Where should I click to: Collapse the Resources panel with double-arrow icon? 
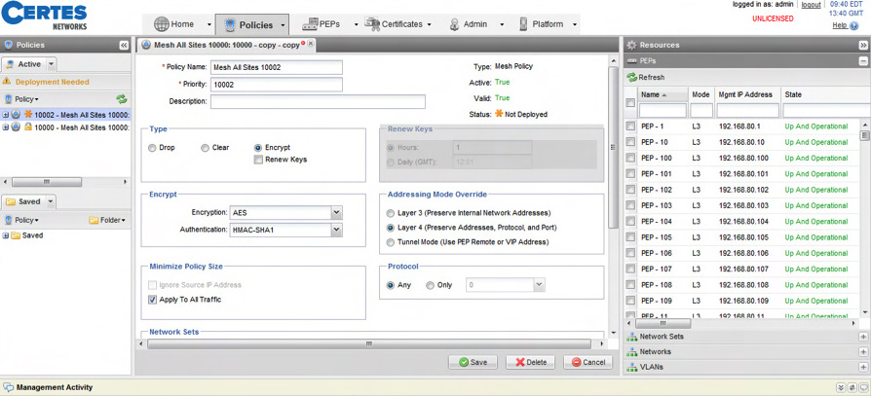click(863, 45)
